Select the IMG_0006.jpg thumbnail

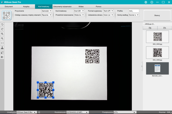click(157, 52)
